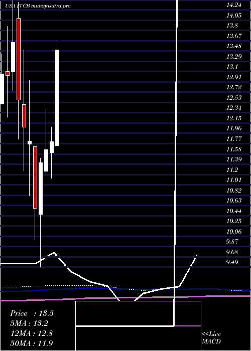
Task: Click the small red candle near 13.0
Action: 8,73
